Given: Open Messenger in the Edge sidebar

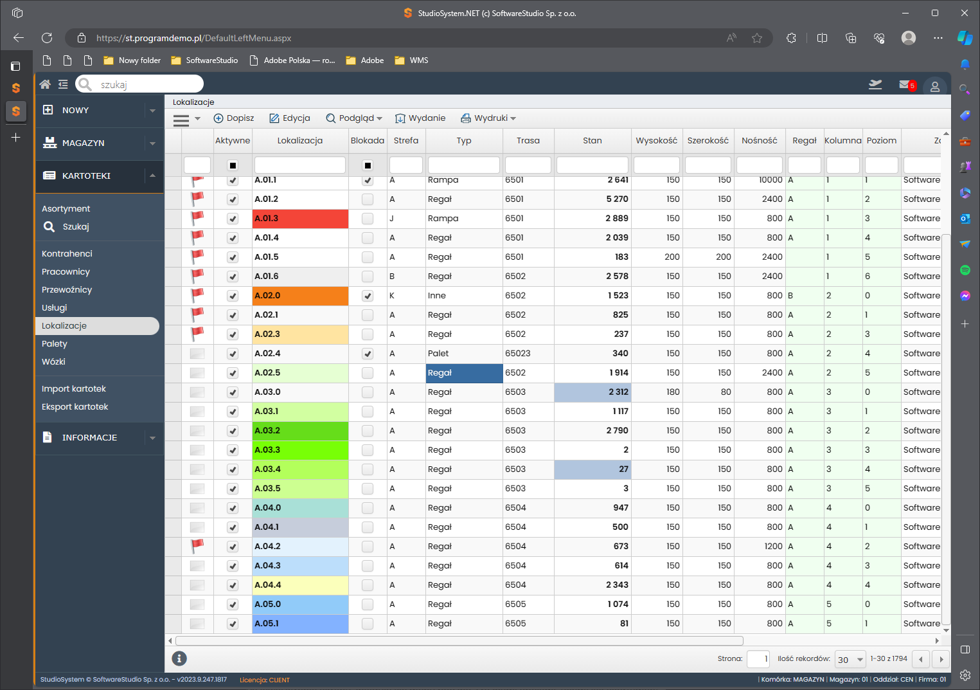Looking at the screenshot, I should [x=965, y=296].
